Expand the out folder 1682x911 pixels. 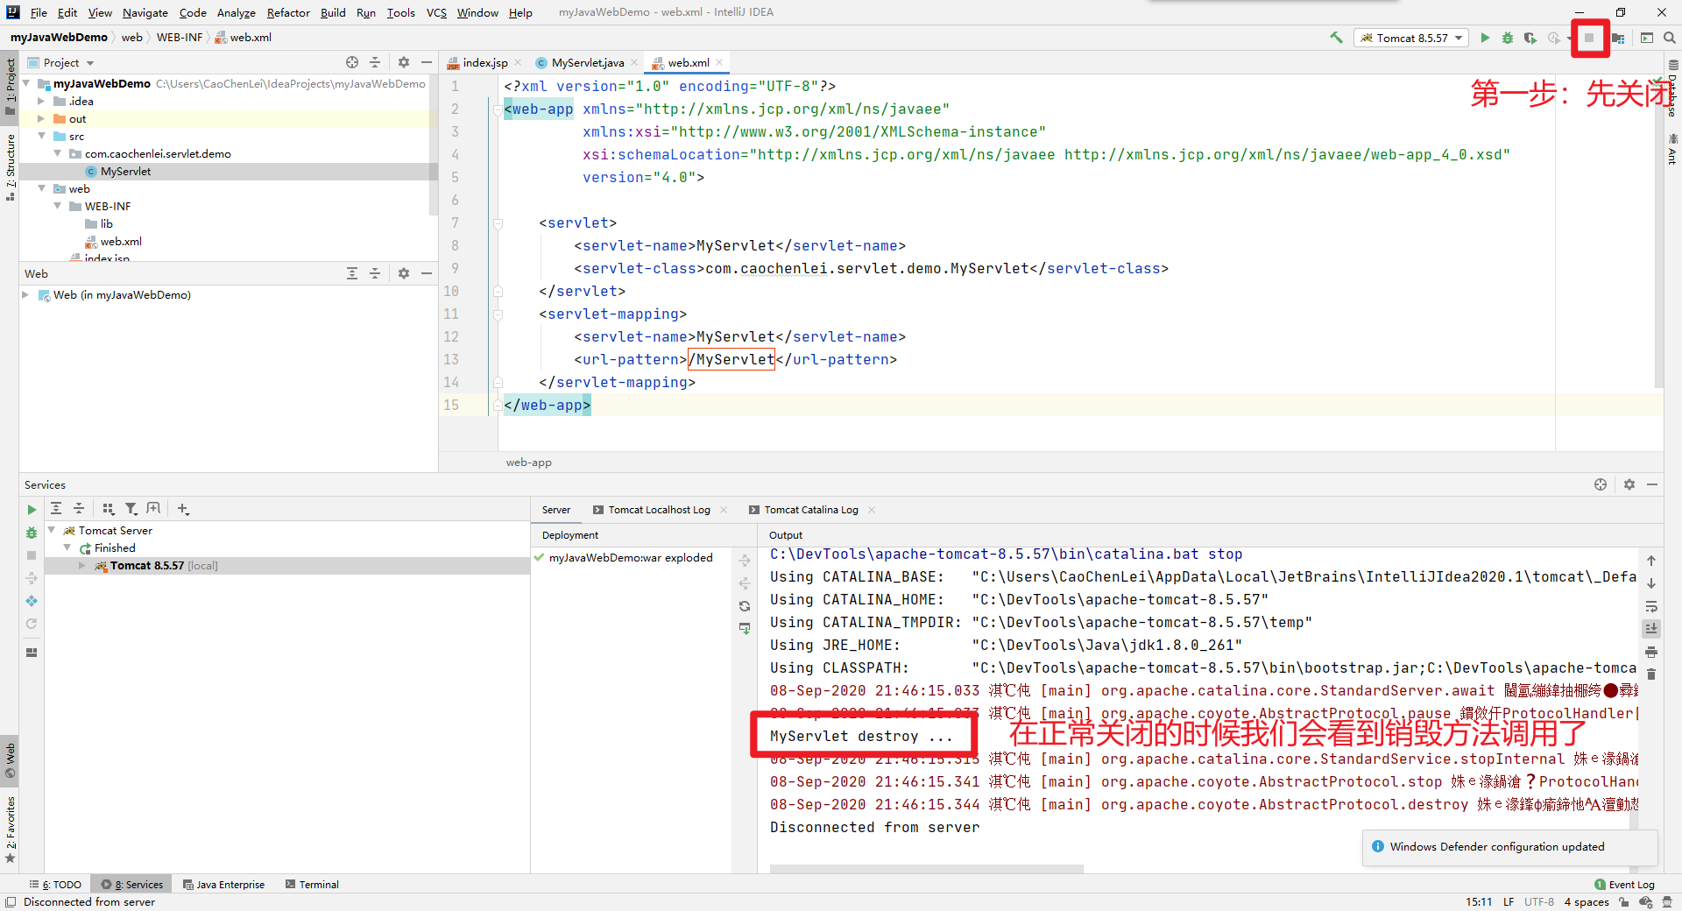41,118
